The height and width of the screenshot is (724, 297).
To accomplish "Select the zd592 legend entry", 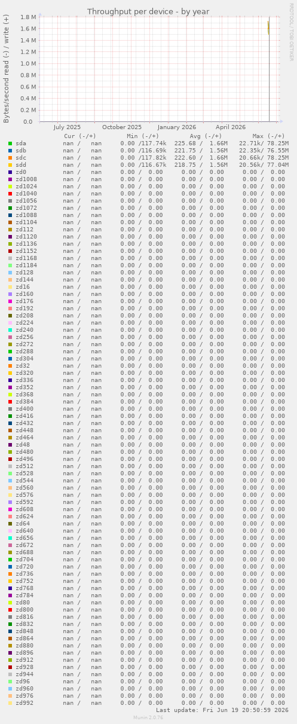I will [x=25, y=502].
